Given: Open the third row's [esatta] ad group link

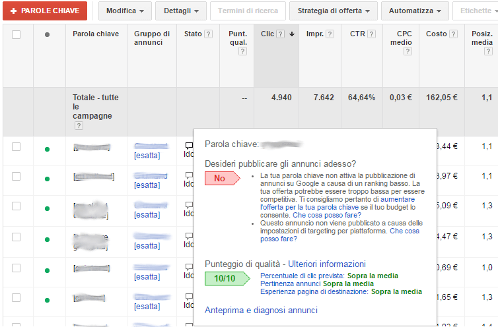Looking at the screenshot, I should pyautogui.click(x=147, y=215).
